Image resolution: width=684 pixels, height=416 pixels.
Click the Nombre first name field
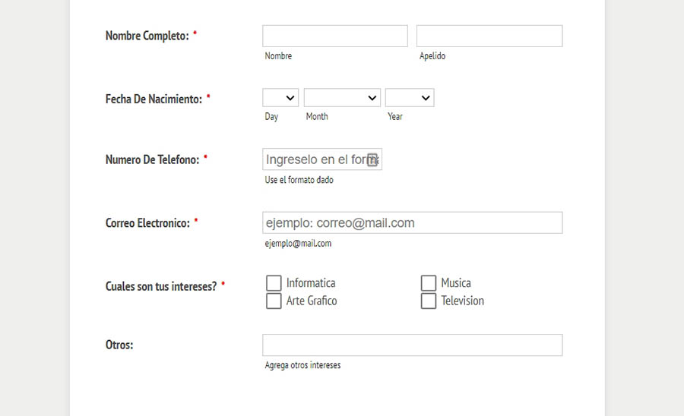[x=335, y=36]
